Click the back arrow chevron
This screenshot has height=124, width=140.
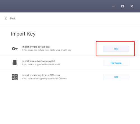[6, 18]
